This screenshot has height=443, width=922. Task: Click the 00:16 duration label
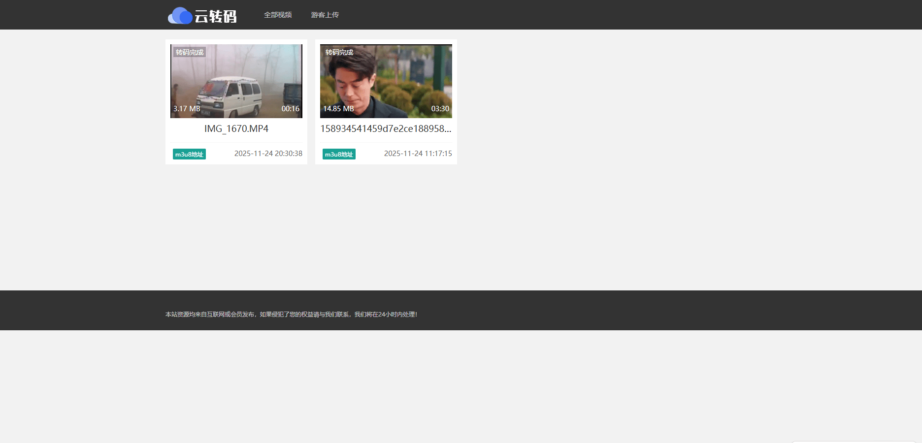290,109
